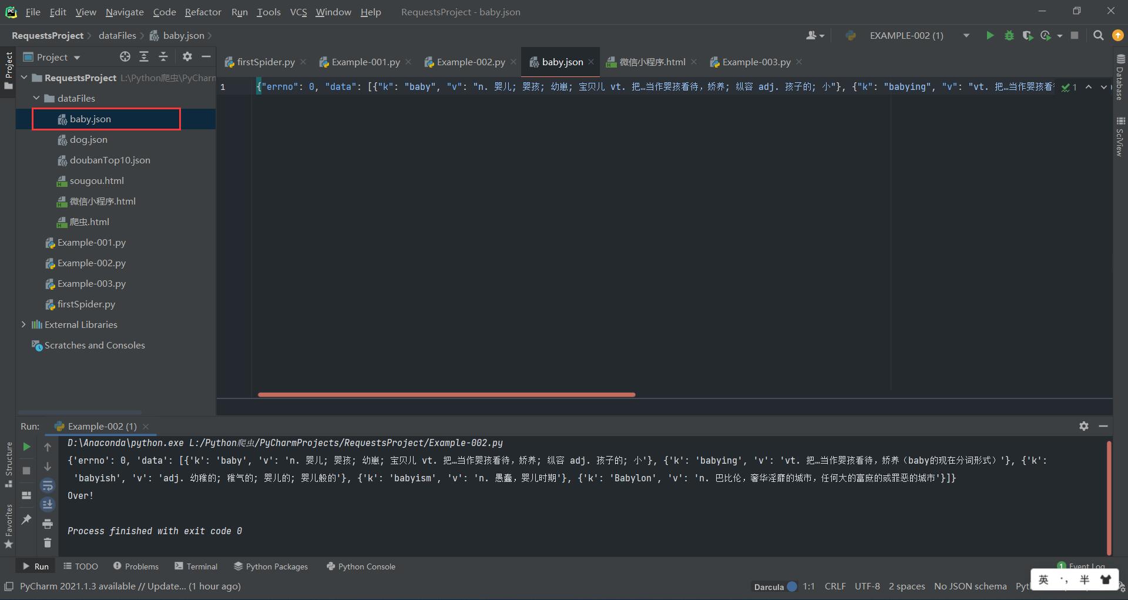
Task: Click the orange IDE update arrow icon
Action: point(1117,36)
